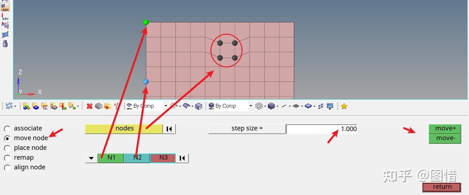Select the place node radio option

(7, 148)
